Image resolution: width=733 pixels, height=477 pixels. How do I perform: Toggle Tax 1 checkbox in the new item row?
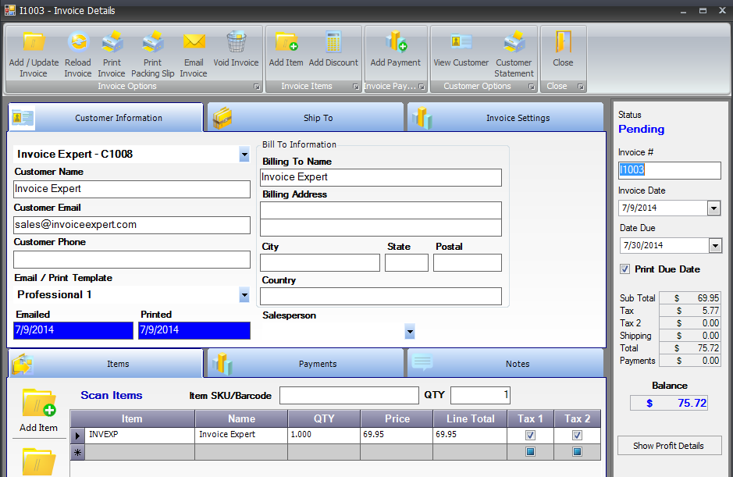530,452
